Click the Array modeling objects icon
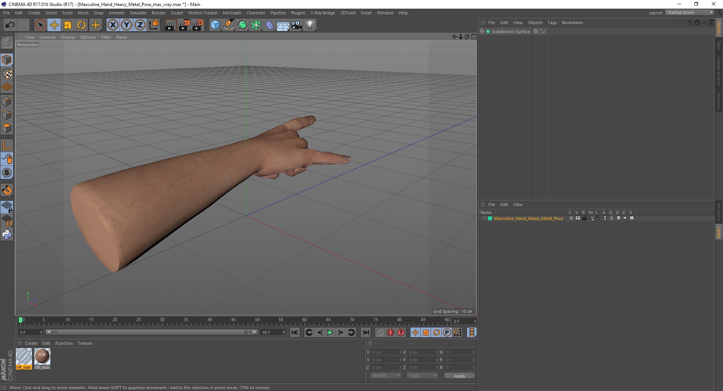 pos(256,25)
